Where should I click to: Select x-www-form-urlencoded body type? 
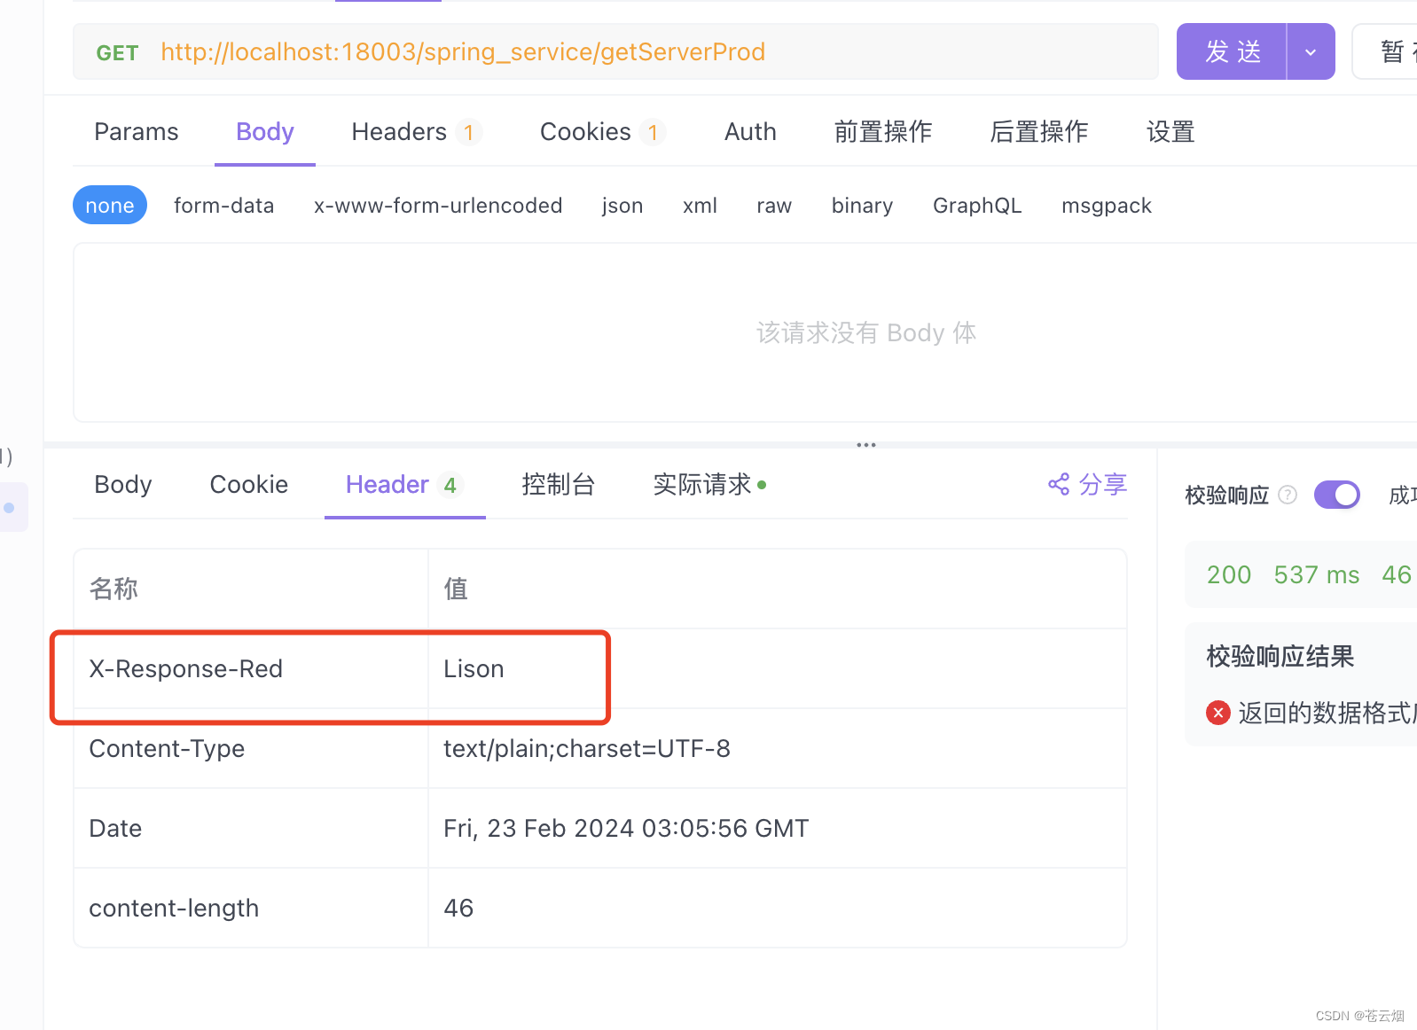pyautogui.click(x=438, y=205)
